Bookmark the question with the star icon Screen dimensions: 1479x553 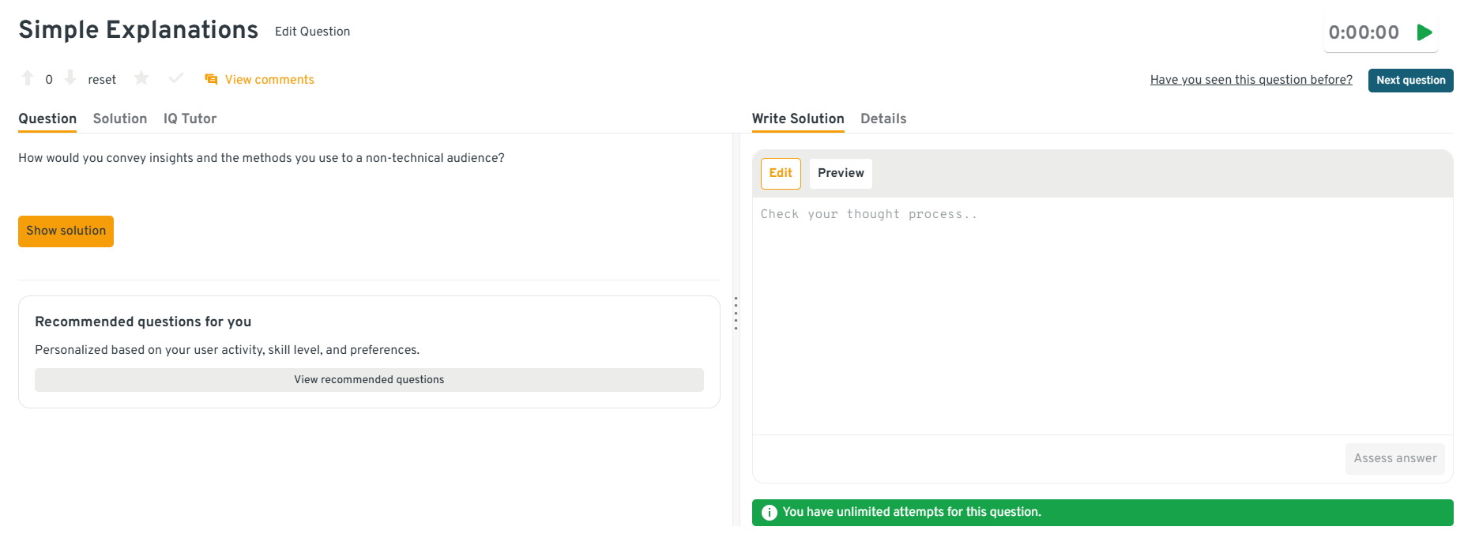pos(141,78)
